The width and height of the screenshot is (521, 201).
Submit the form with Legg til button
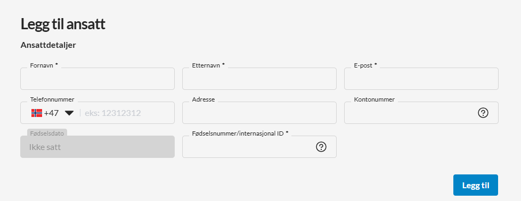pos(476,185)
